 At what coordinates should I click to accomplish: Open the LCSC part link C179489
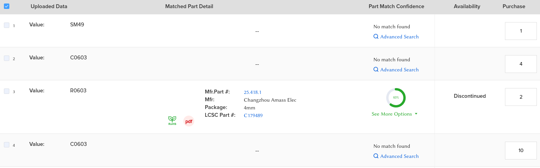tap(253, 115)
